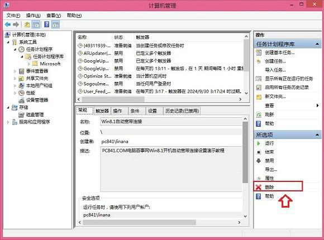Collapse the 系统工具 tree node
The width and height of the screenshot is (324, 240).
tap(8, 42)
